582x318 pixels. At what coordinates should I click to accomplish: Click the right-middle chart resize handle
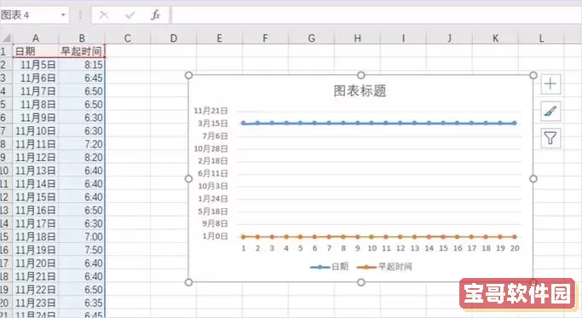[x=533, y=179]
